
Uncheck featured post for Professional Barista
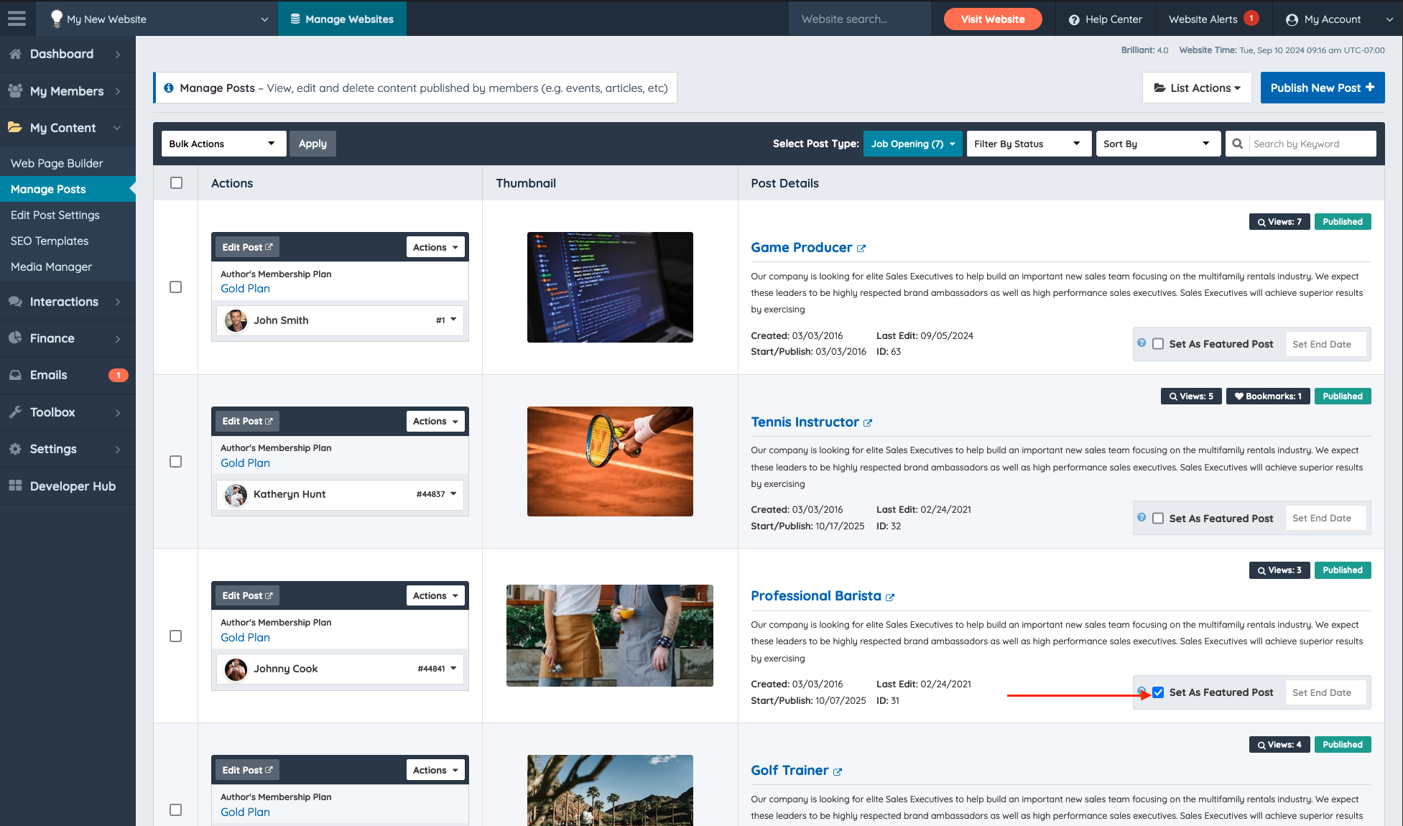(x=1158, y=692)
